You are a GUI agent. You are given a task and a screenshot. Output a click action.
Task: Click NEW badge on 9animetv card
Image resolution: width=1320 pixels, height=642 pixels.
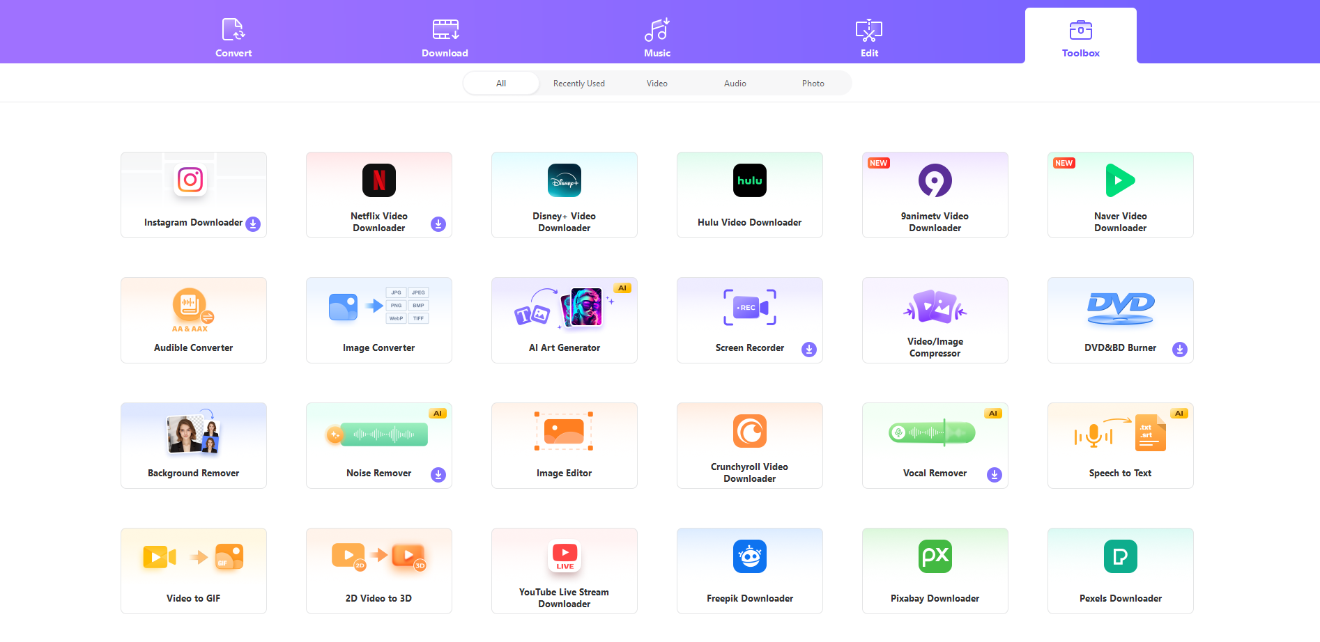pos(879,163)
